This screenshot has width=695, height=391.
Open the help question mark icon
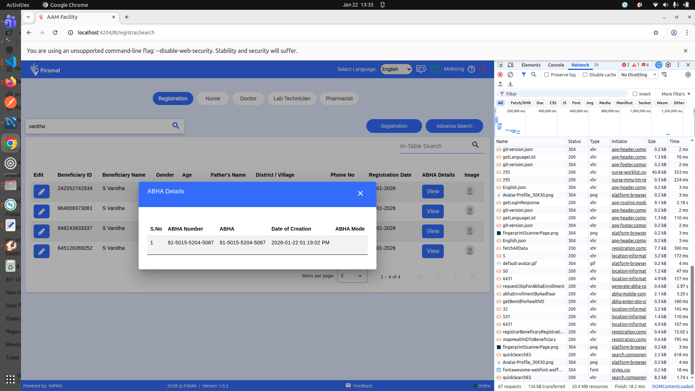coord(471,69)
